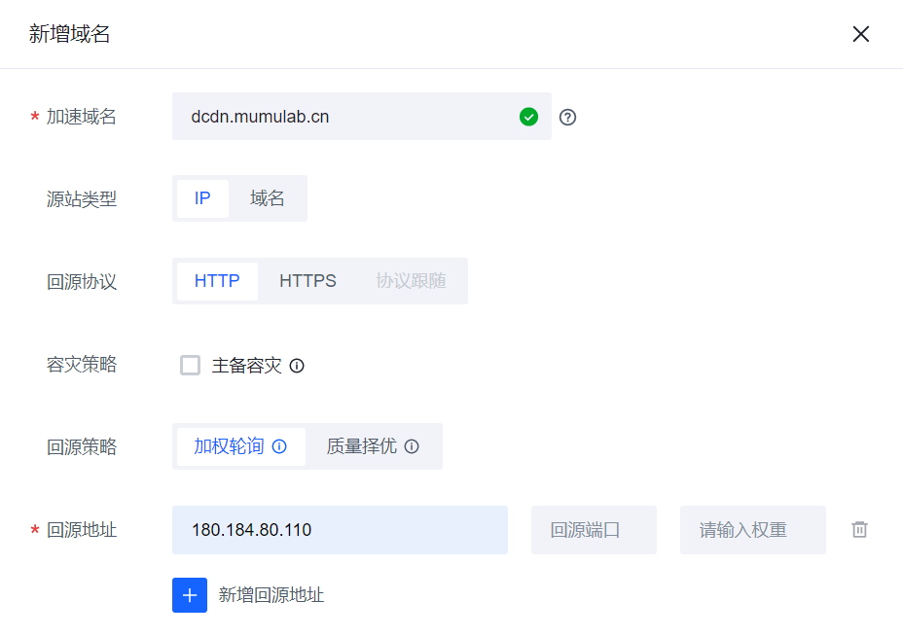The height and width of the screenshot is (637, 903).
Task: Select IP as origin type
Action: point(202,198)
